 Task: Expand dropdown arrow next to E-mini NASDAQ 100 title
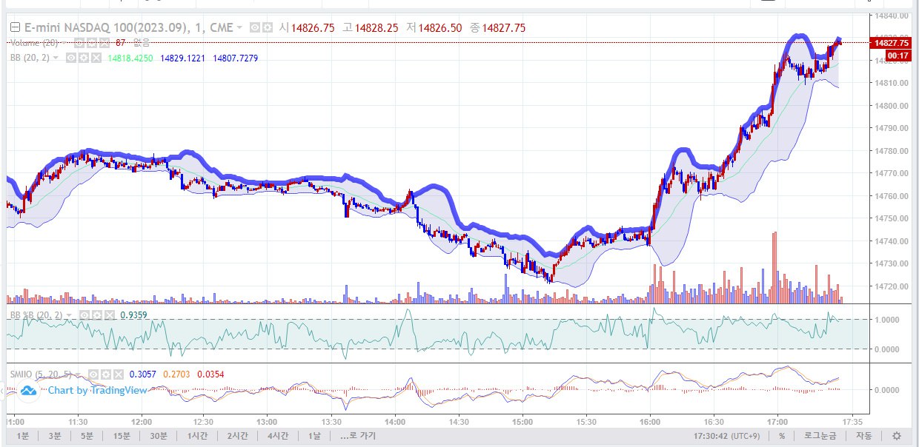[x=239, y=27]
